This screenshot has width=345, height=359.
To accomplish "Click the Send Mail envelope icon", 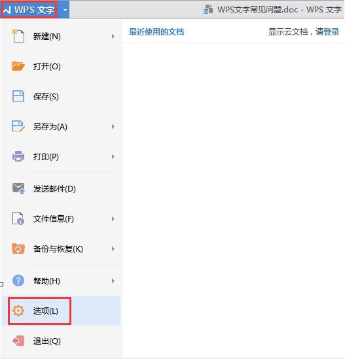I will pyautogui.click(x=18, y=188).
